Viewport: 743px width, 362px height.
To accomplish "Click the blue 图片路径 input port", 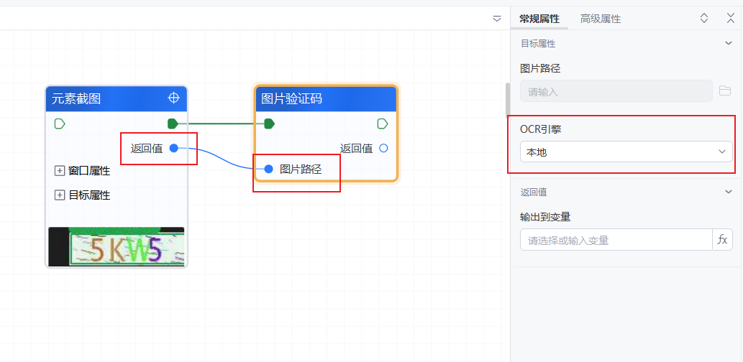I will pyautogui.click(x=268, y=169).
